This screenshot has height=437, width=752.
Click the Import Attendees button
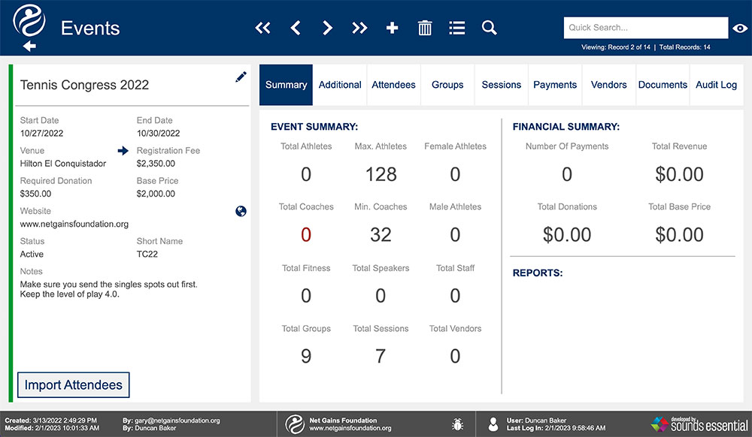coord(74,385)
